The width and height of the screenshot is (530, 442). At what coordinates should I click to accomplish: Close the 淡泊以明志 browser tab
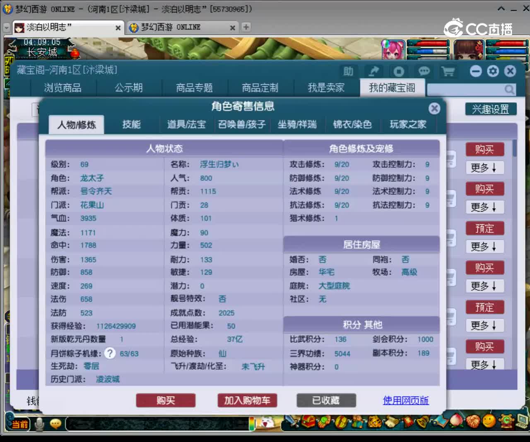click(x=118, y=28)
